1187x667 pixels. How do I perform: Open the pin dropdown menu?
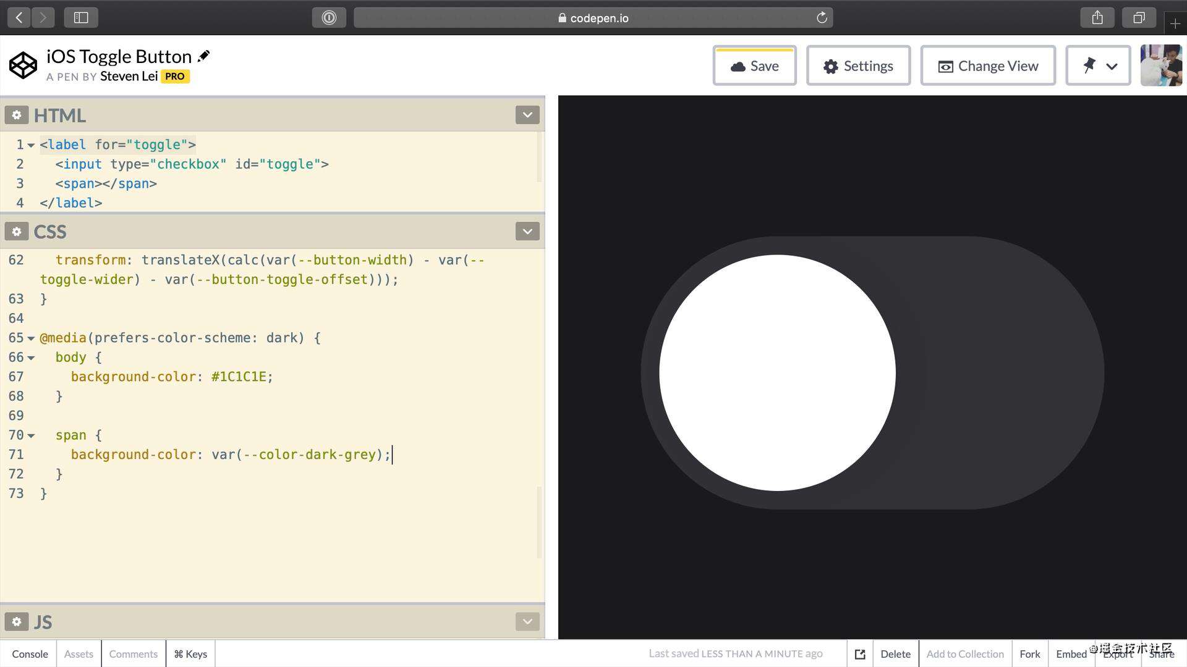point(1098,65)
